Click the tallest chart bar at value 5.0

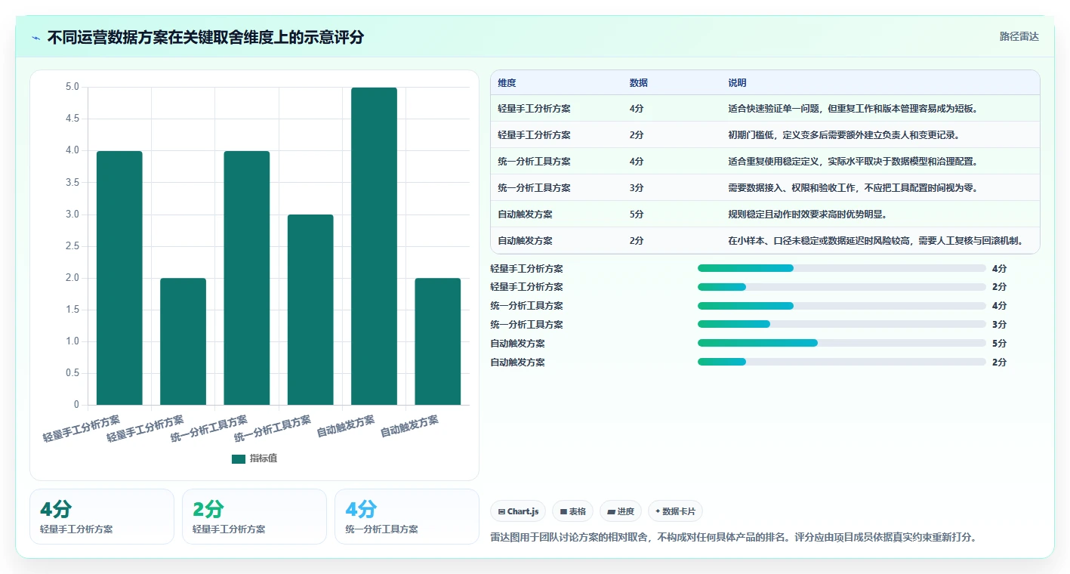[374, 246]
